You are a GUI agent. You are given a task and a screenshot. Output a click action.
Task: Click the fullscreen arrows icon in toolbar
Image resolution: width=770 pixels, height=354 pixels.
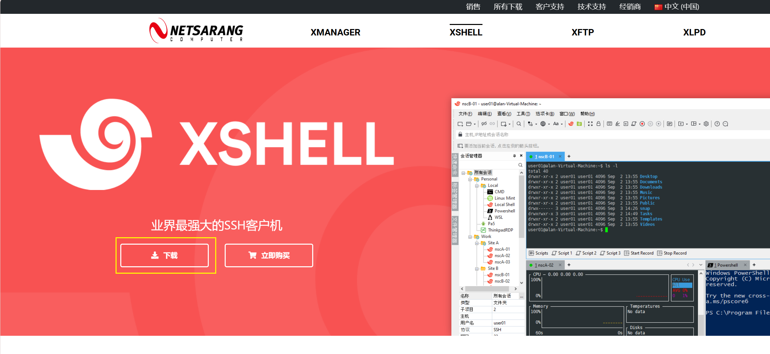[x=590, y=124]
